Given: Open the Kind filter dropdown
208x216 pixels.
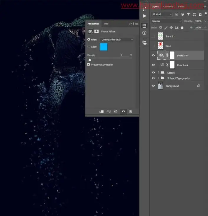Looking at the screenshot, I should pos(162,14).
